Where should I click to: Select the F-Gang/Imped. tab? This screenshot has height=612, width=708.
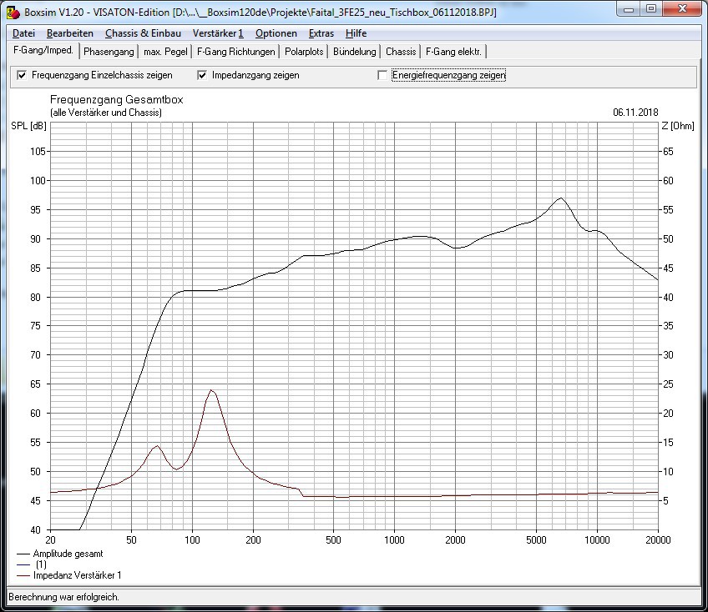43,51
